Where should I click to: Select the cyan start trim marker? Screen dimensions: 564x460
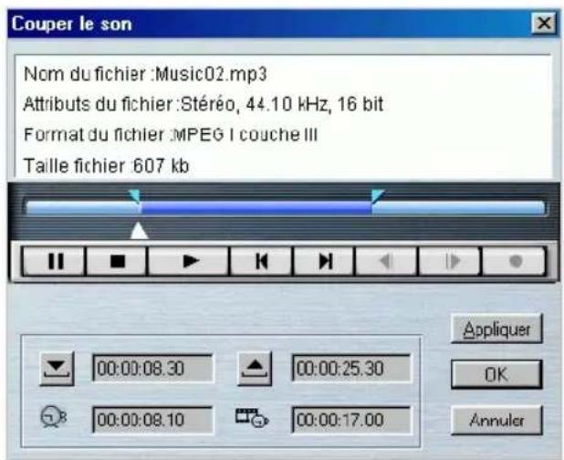point(134,197)
